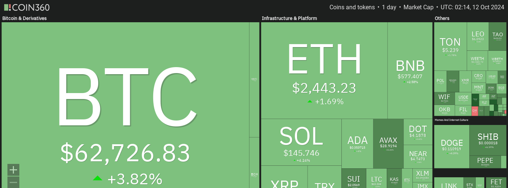Click the COIN360 logo icon
The image size is (508, 188).
pos(7,7)
